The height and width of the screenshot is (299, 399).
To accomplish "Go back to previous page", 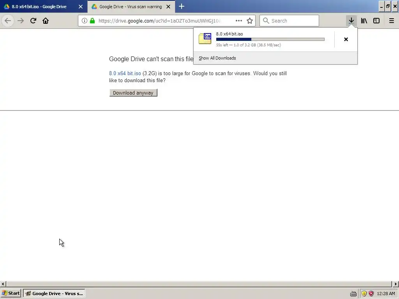I will tap(8, 21).
